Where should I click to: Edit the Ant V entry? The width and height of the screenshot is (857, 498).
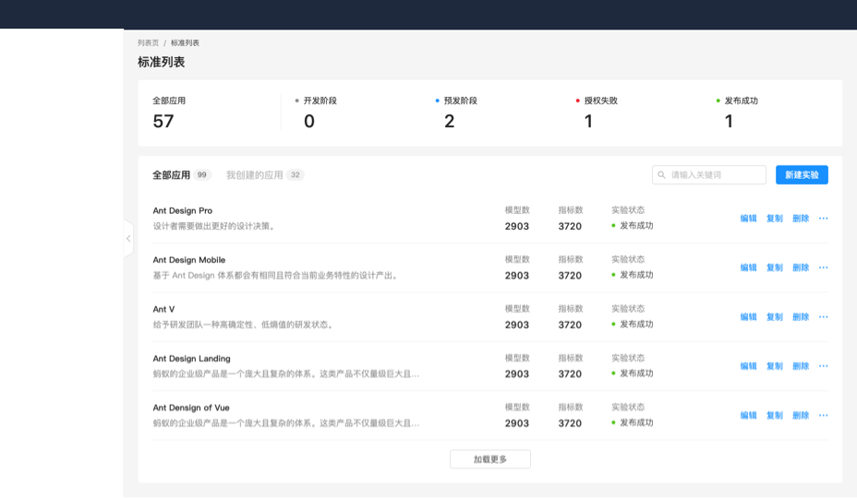click(x=748, y=316)
